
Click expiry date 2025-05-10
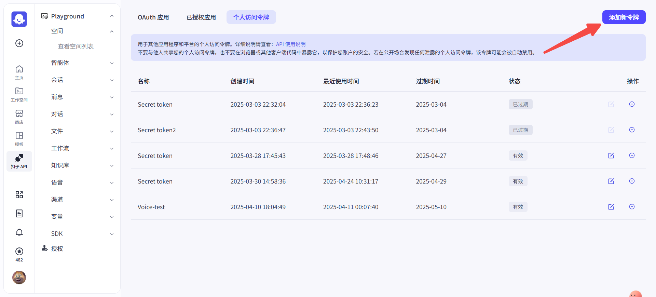point(431,207)
